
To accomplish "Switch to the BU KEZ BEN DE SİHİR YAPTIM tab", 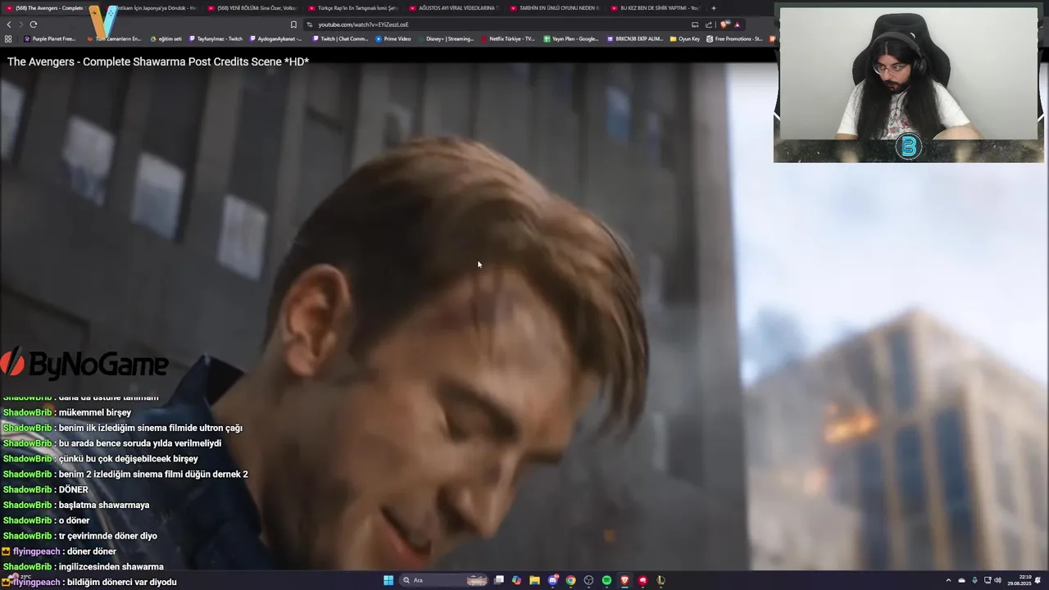I will 656,8.
